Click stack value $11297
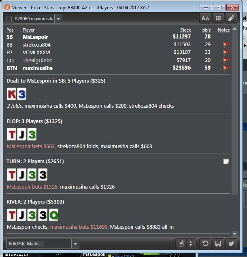This screenshot has width=247, height=257. point(181,36)
